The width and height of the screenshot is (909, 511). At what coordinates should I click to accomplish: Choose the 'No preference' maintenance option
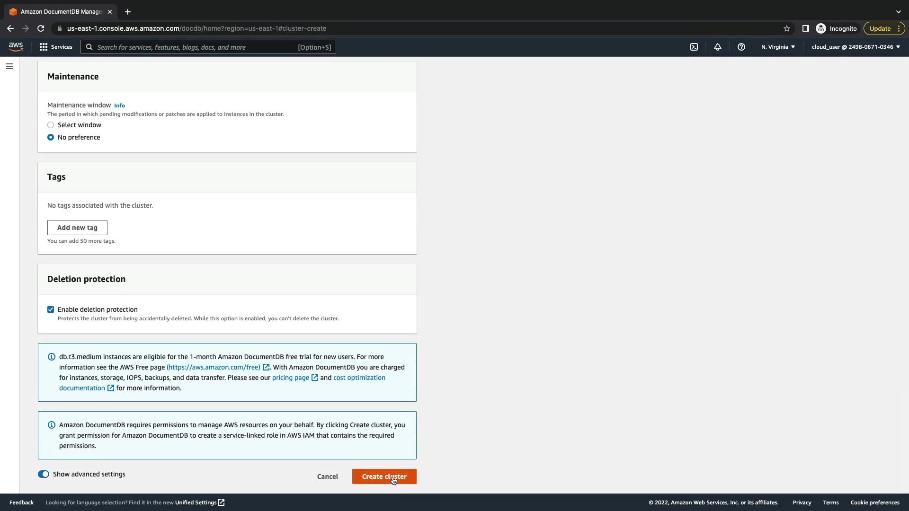(x=51, y=137)
